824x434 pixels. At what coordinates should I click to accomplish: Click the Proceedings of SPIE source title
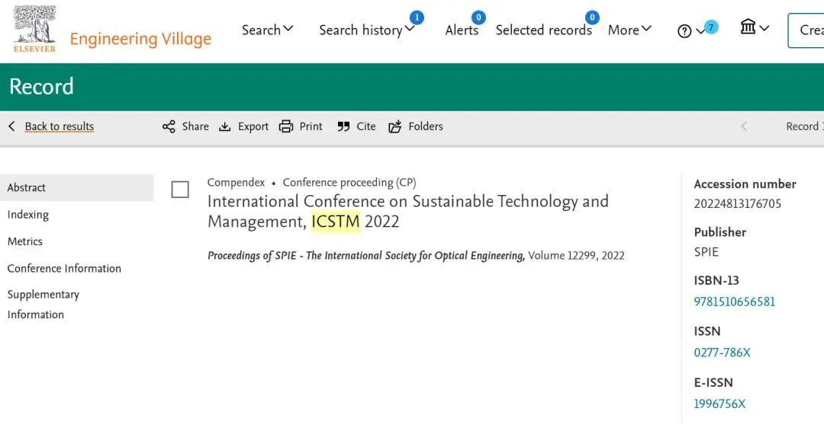click(x=365, y=255)
